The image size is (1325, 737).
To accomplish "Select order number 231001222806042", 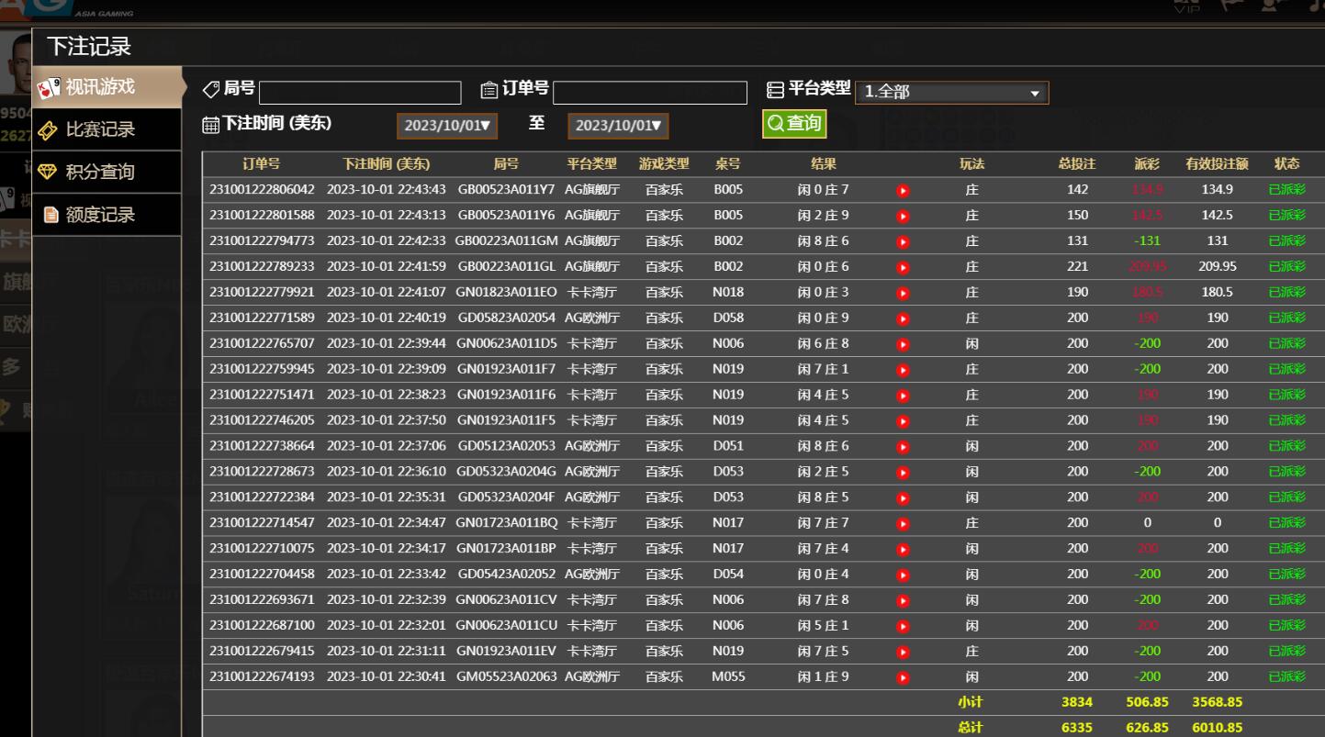I will [262, 190].
